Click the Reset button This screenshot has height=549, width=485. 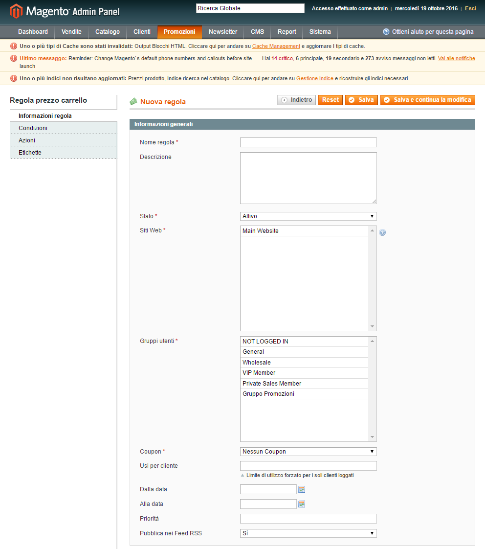click(x=330, y=99)
